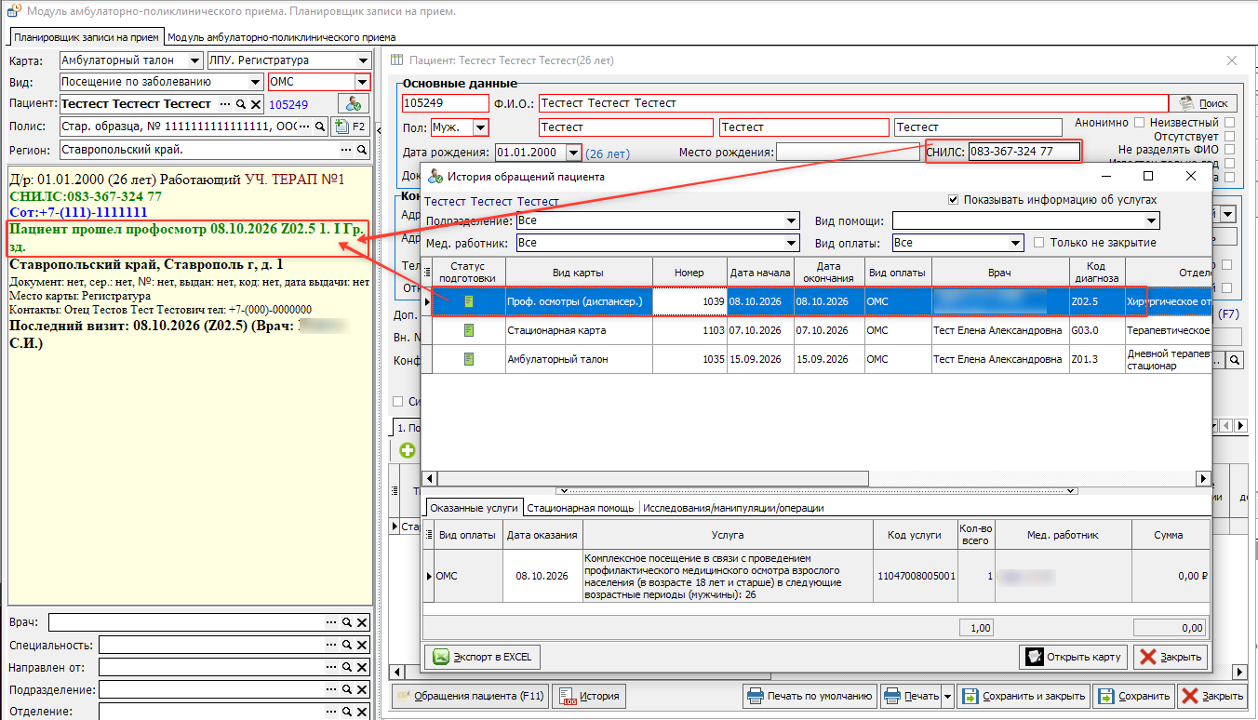Open the ellipsis lookup for Специальность
1258x720 pixels.
pos(330,646)
